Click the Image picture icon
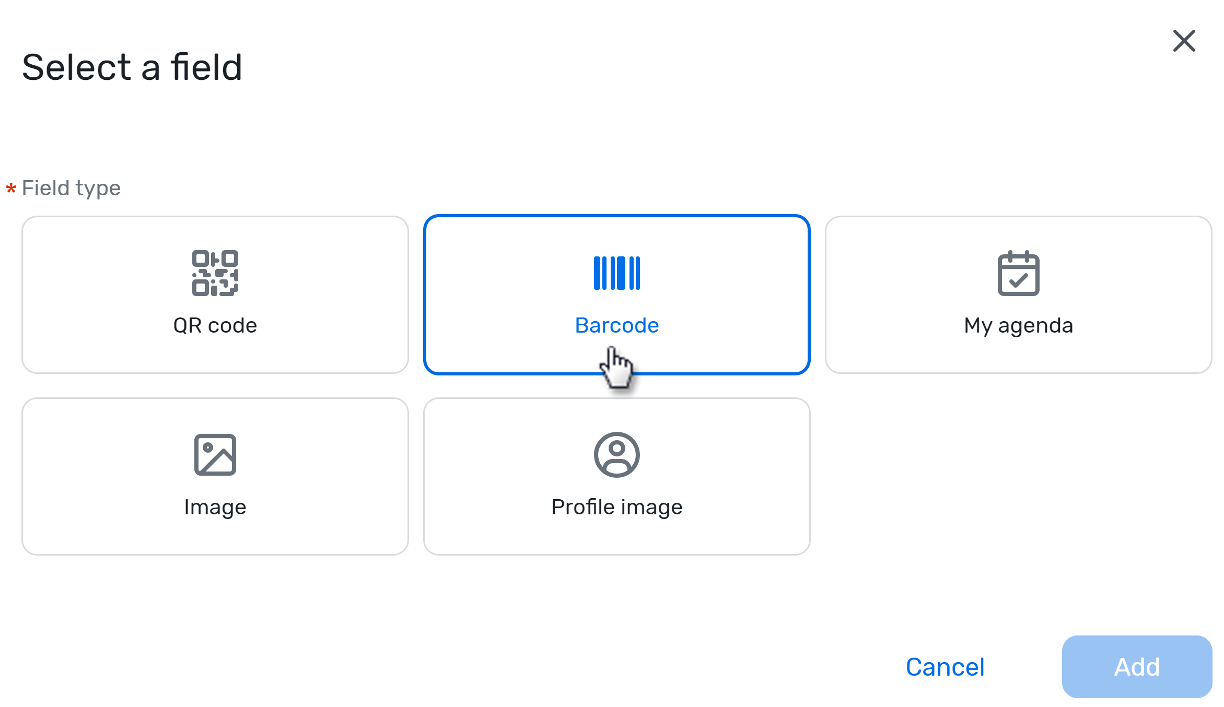 (x=215, y=455)
